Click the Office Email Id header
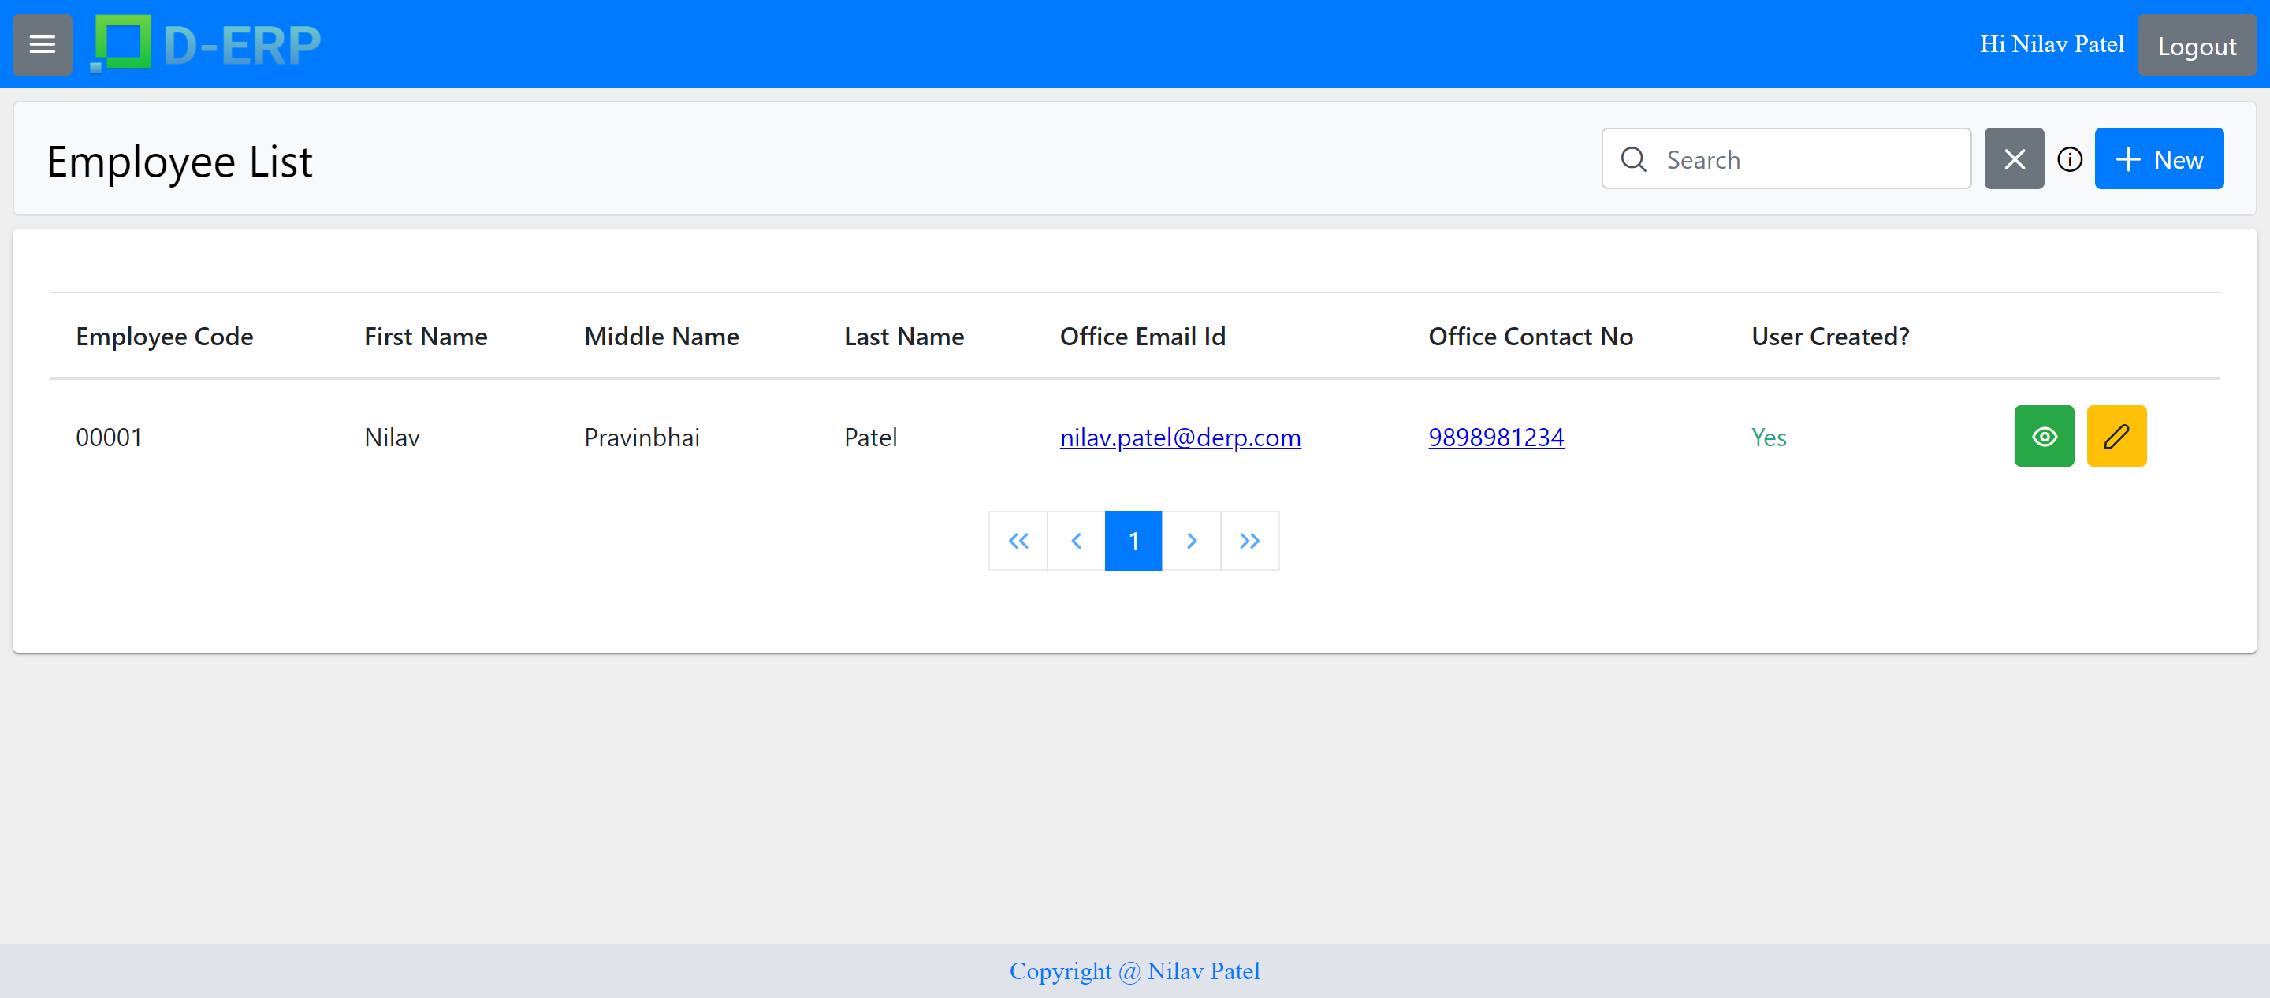The width and height of the screenshot is (2270, 998). pos(1142,337)
